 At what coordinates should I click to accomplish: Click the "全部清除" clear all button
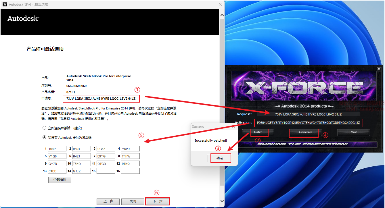tap(60, 180)
